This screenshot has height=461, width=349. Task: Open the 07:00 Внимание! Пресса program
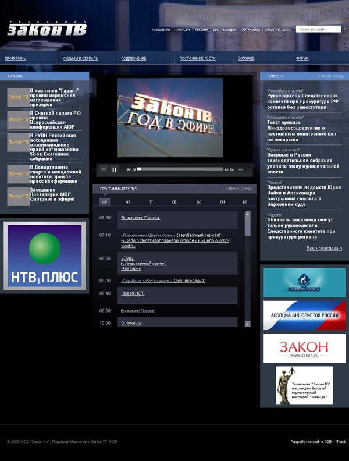(x=140, y=218)
